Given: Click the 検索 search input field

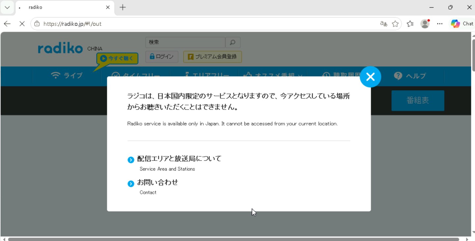Looking at the screenshot, I should pos(185,42).
